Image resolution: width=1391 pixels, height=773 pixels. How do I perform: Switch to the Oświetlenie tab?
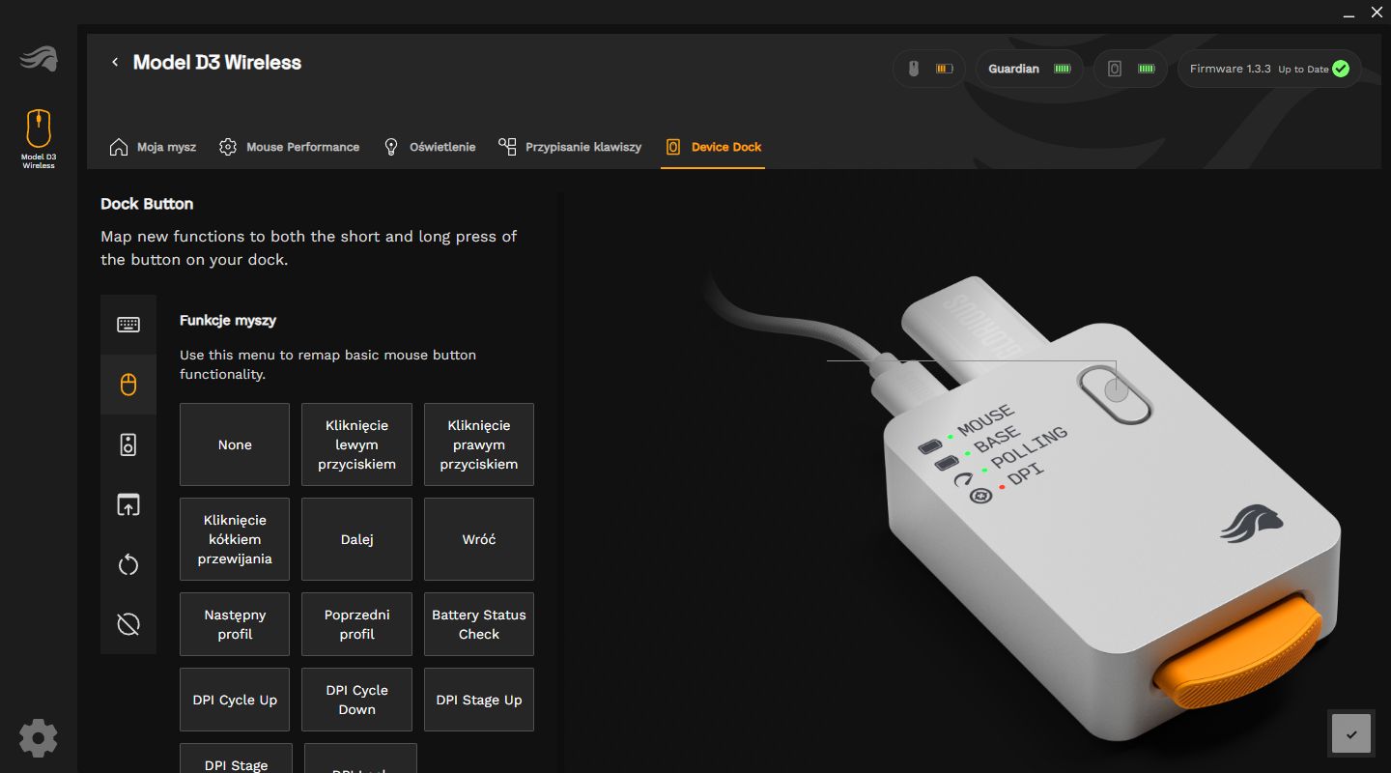430,147
